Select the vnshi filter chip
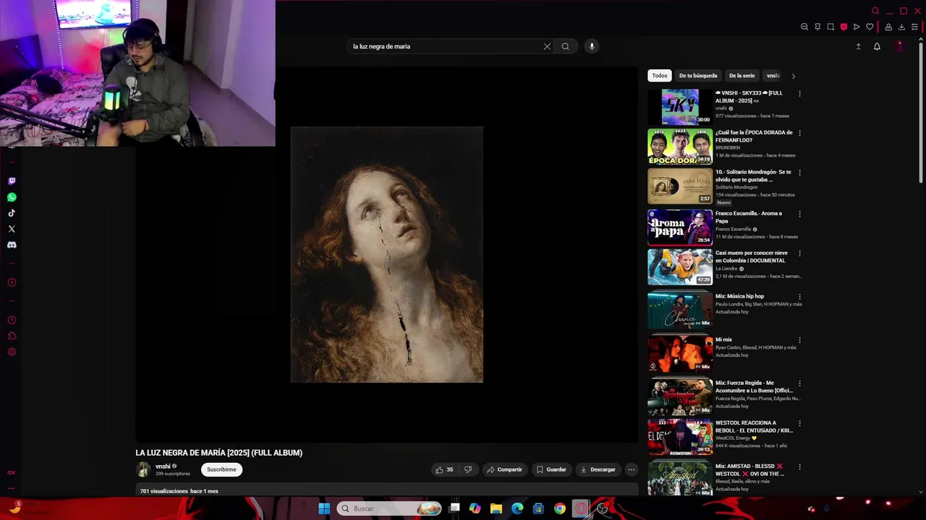 click(x=773, y=76)
